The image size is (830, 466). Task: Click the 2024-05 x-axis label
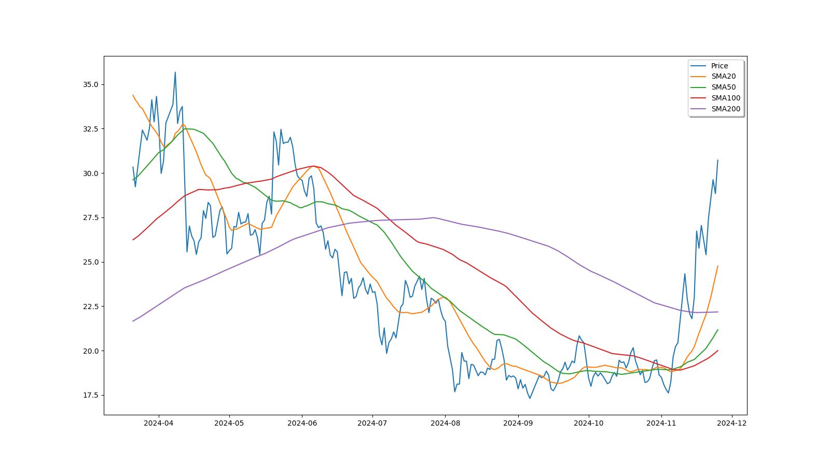pos(229,423)
